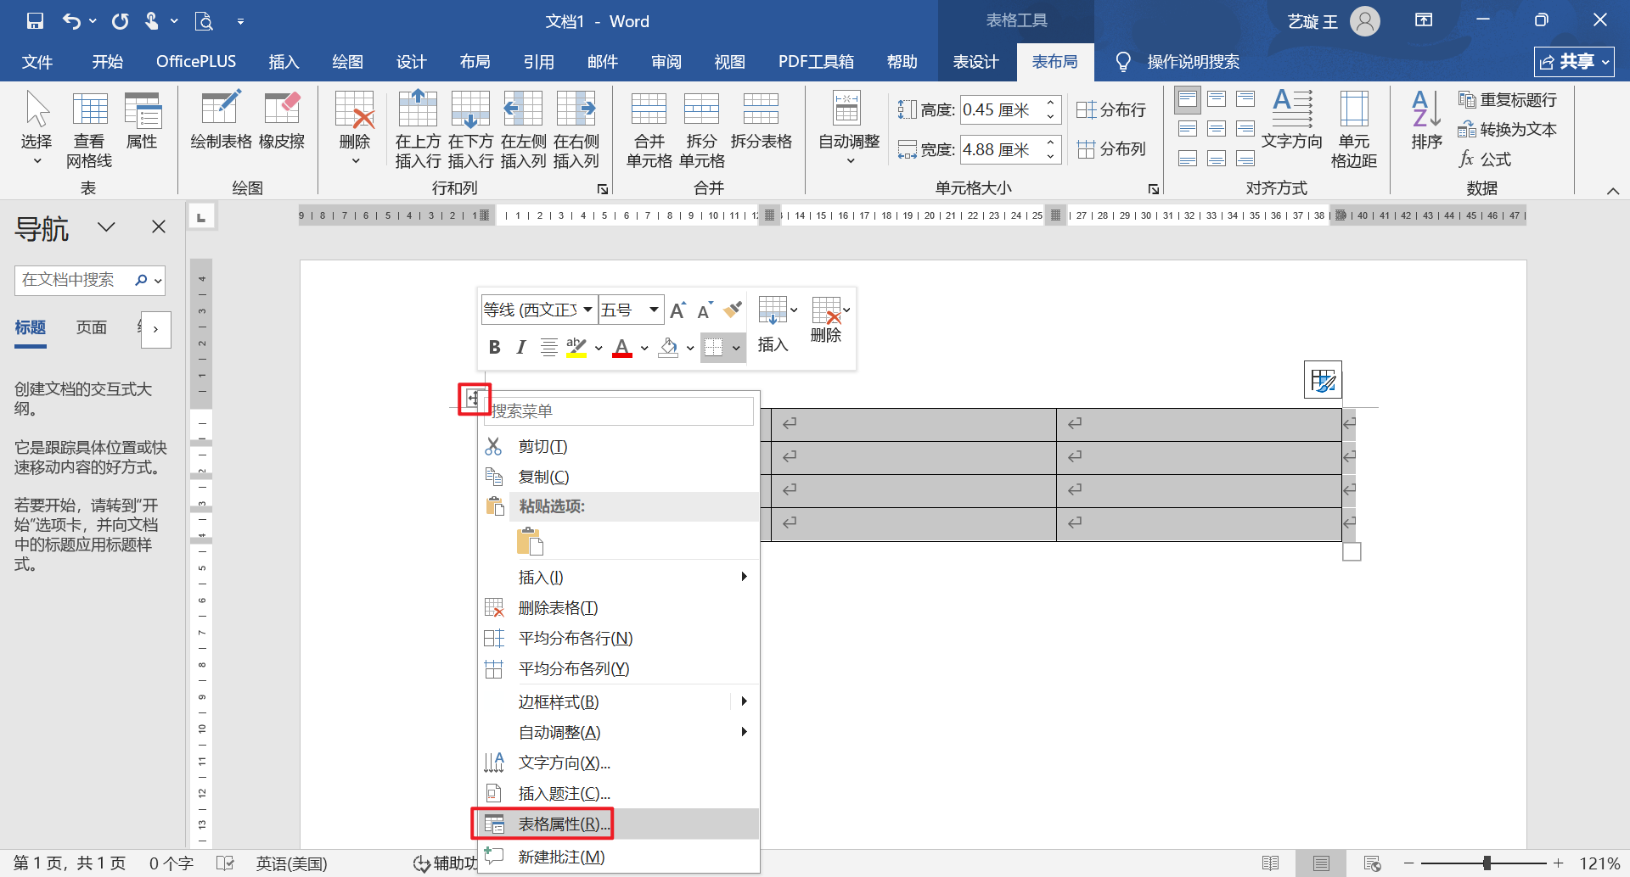
Task: Change text direction of cells
Action: click(1291, 120)
